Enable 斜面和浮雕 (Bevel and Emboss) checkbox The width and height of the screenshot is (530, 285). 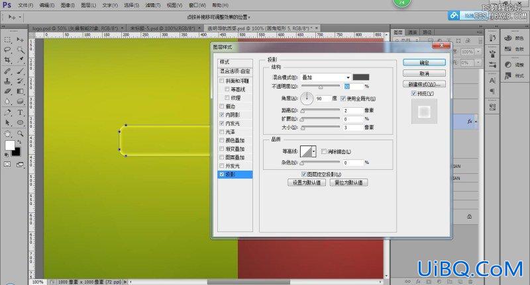(x=222, y=81)
